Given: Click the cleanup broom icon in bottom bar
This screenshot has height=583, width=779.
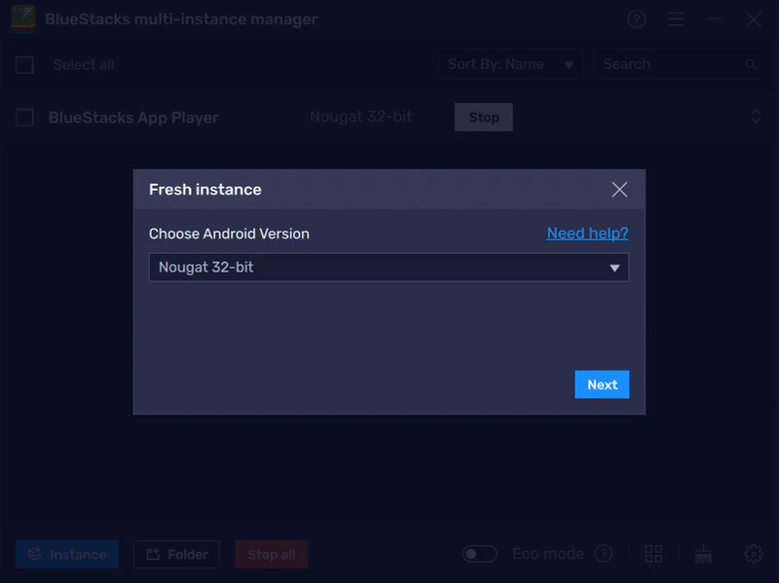Looking at the screenshot, I should [x=704, y=553].
